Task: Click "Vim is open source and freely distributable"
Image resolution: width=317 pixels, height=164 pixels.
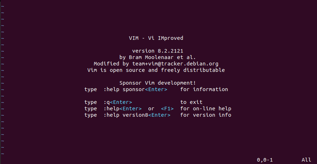Action: [156, 70]
